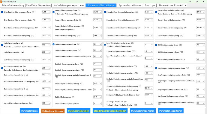Viewport: 207px width, 114px height.
Task: Toggle Gesamt-Überentladungsalarm checkbox
Action: [x=156, y=12]
